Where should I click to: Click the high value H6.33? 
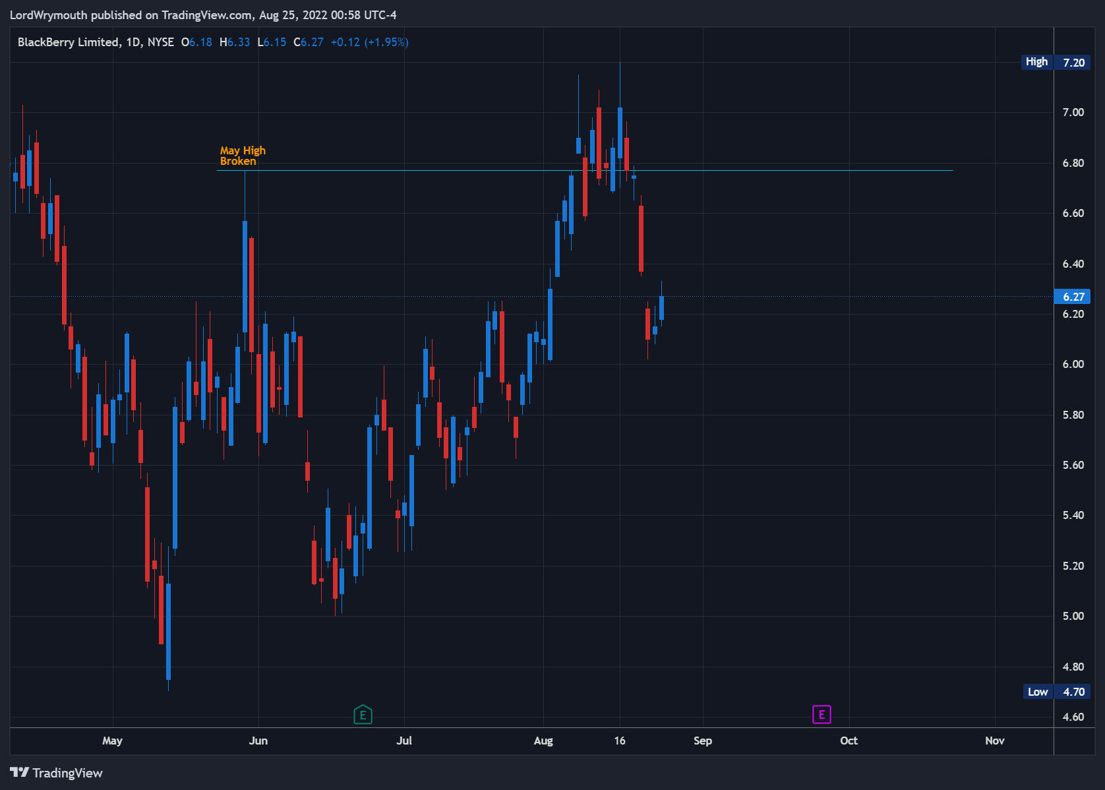click(235, 42)
